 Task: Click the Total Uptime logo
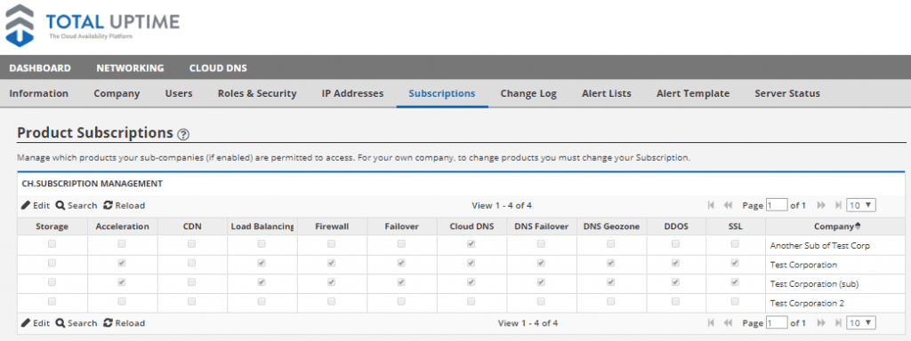tap(93, 25)
